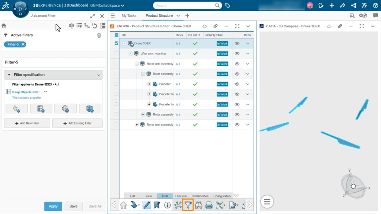The width and height of the screenshot is (381, 214).
Task: Toggle visibility eye for Lifter arm mounting
Action: click(237, 53)
